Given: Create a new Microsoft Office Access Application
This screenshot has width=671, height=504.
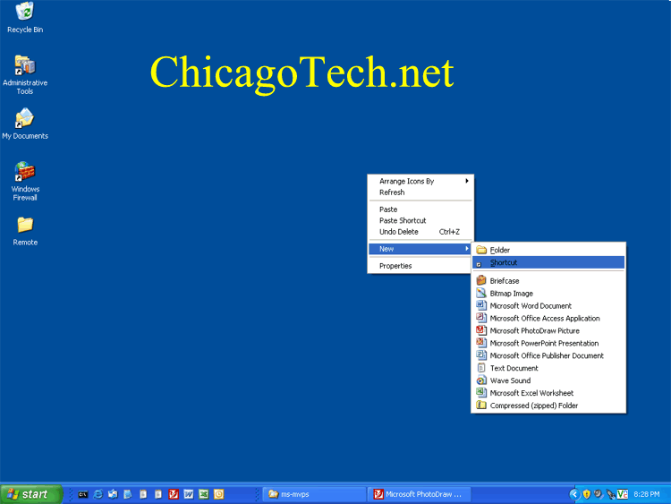Looking at the screenshot, I should click(x=548, y=318).
